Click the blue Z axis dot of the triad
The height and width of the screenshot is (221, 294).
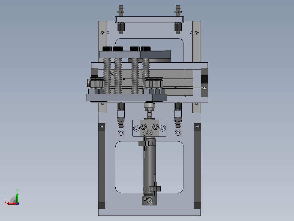click(x=18, y=204)
